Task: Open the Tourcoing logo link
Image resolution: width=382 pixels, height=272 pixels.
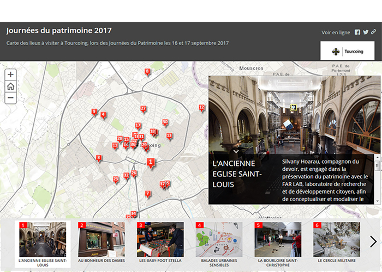Action: pyautogui.click(x=348, y=51)
